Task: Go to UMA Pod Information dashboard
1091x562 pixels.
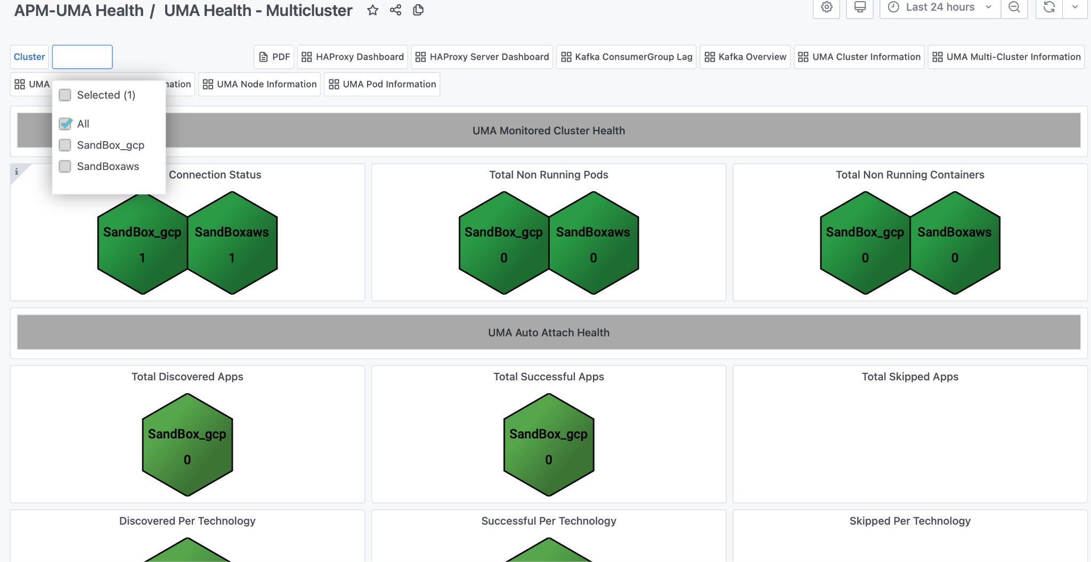Action: point(381,84)
